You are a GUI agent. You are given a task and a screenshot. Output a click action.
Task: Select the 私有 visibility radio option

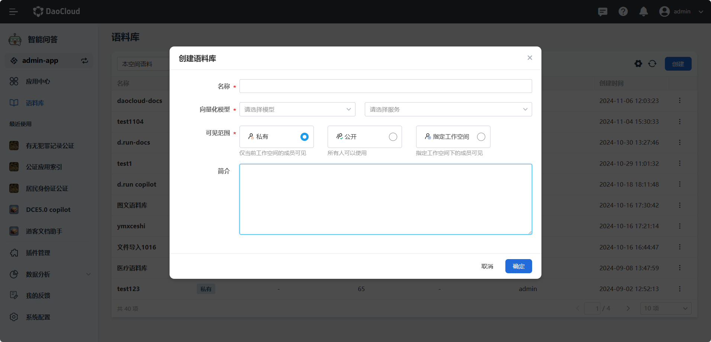click(304, 137)
